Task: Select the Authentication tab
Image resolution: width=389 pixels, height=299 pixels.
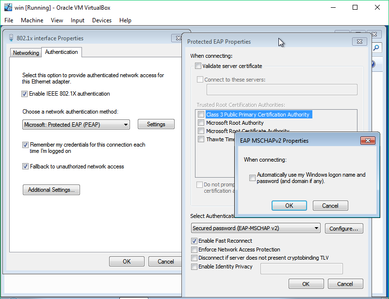Action: pyautogui.click(x=61, y=52)
